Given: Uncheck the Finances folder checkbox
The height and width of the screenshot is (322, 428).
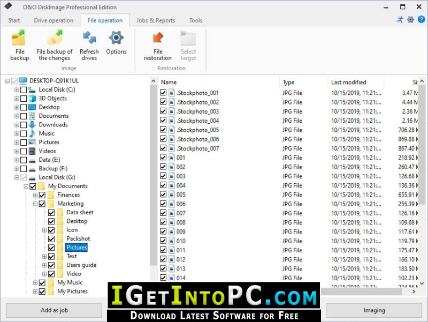Looking at the screenshot, I should pyautogui.click(x=42, y=195).
